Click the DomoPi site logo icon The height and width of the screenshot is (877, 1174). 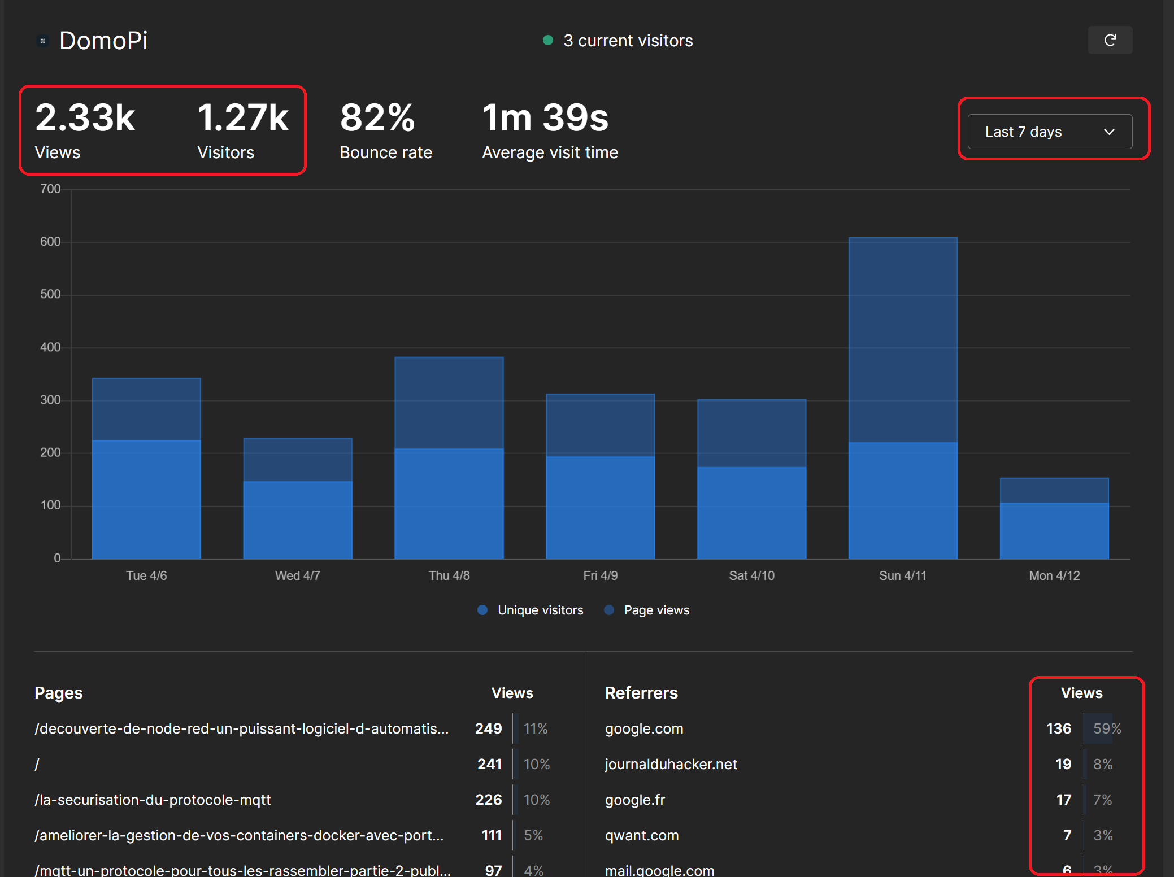point(42,40)
